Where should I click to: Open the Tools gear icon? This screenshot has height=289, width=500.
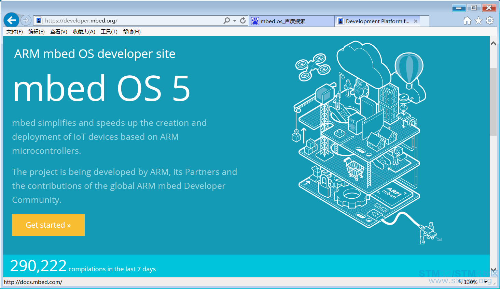490,21
